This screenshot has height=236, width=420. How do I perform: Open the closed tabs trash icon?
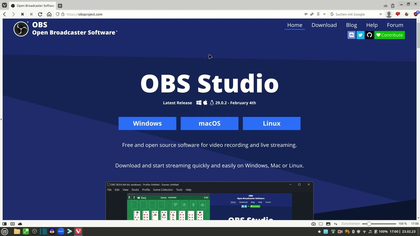pos(393,6)
